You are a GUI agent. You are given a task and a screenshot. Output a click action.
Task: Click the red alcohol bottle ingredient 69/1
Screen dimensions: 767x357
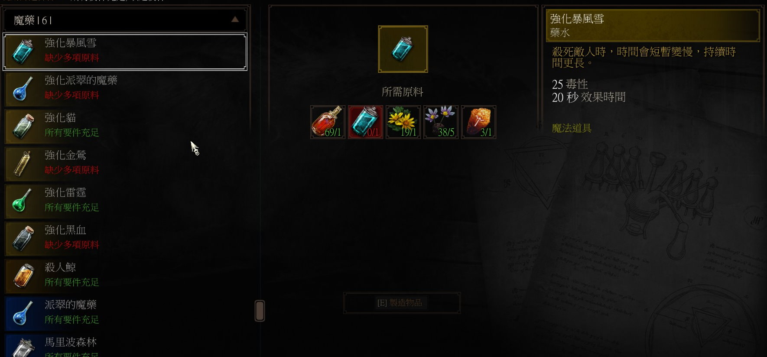click(328, 122)
